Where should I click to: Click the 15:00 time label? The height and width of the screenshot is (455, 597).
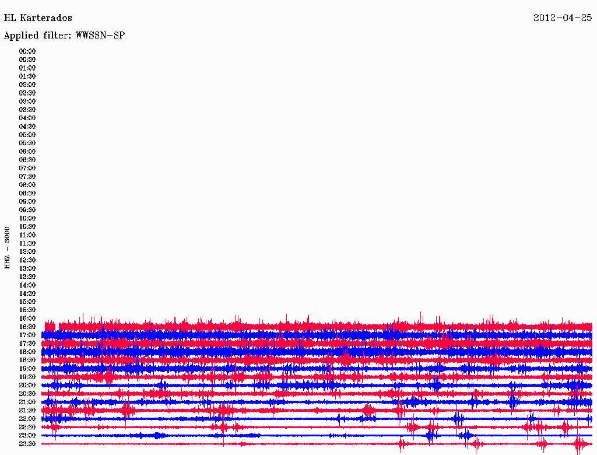pyautogui.click(x=27, y=302)
